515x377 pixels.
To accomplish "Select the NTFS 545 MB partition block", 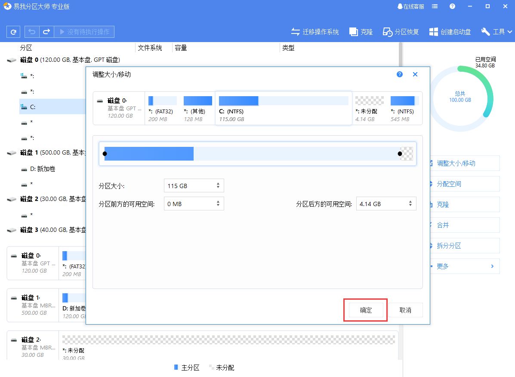I will pyautogui.click(x=404, y=109).
